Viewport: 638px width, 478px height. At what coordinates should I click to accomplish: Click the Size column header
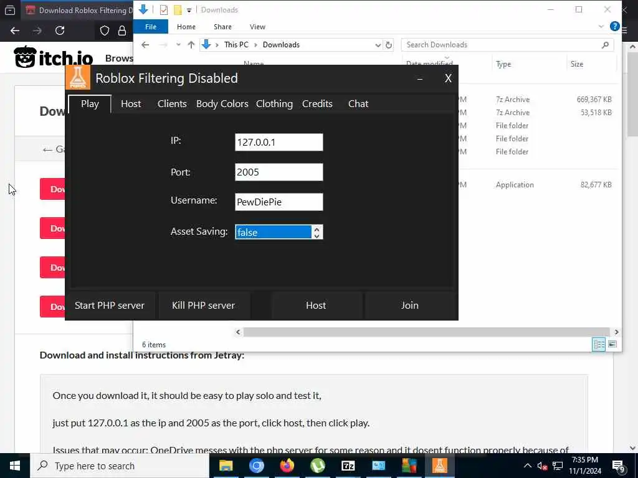pos(577,64)
